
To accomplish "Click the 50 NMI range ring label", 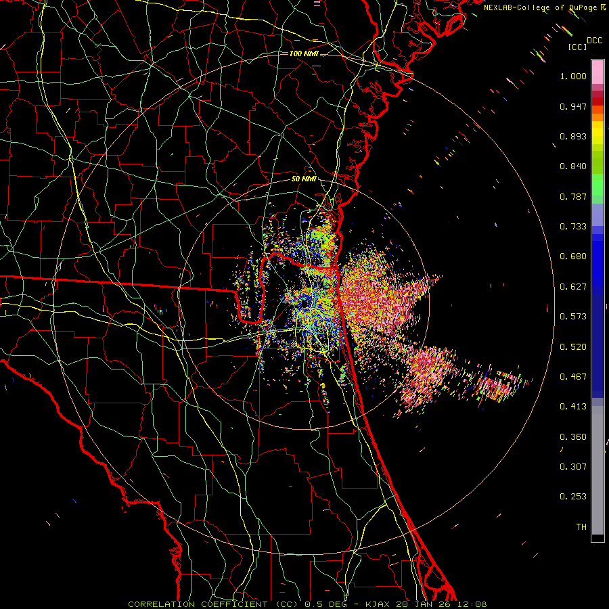I will 304,179.
